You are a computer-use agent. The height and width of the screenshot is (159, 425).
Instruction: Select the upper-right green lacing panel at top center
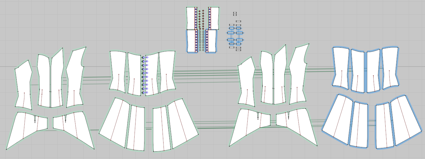pos(214,18)
